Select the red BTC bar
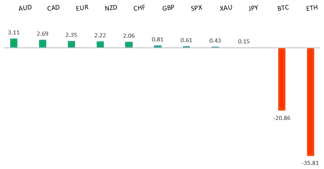This screenshot has width=324, height=169. click(x=282, y=79)
